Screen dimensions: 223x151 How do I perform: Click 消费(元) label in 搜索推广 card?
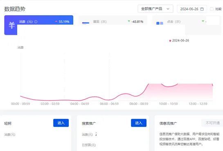pyautogui.click(x=87, y=135)
